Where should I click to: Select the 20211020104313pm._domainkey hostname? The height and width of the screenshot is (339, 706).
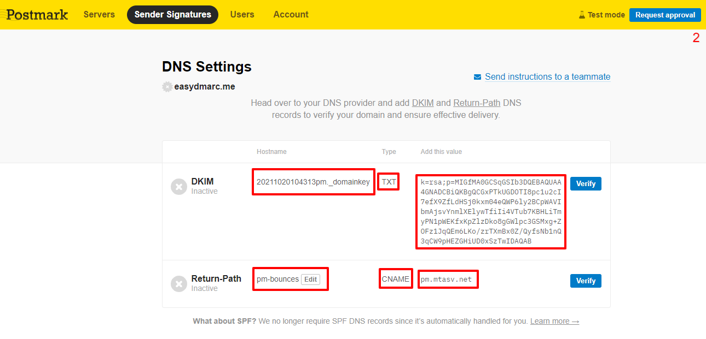pyautogui.click(x=313, y=182)
